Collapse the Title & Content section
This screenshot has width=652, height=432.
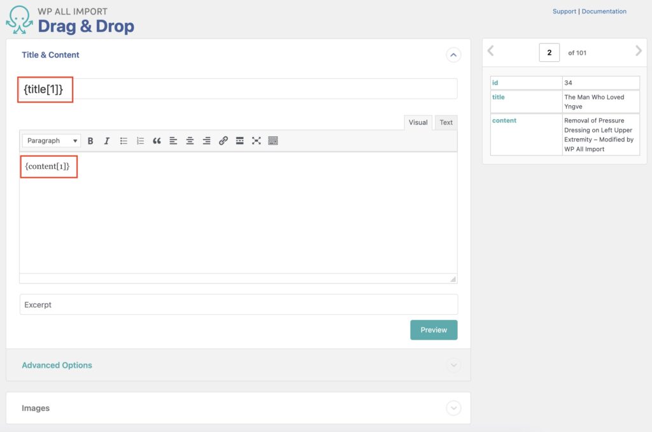click(x=453, y=55)
